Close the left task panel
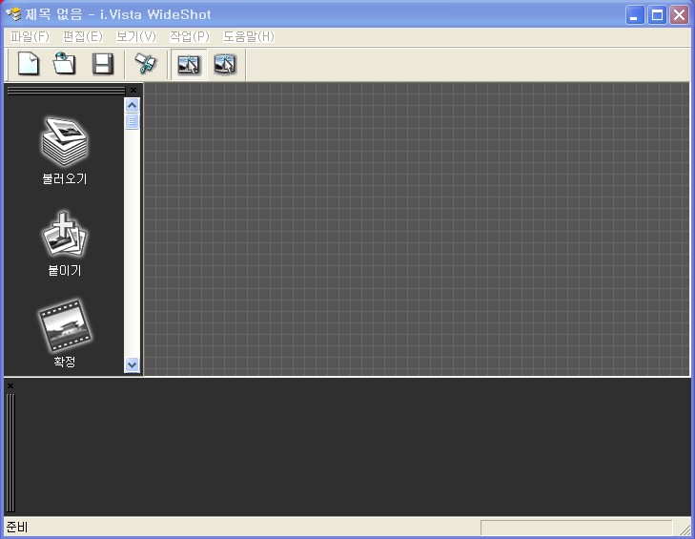Viewport: 695px width, 539px height. click(133, 90)
